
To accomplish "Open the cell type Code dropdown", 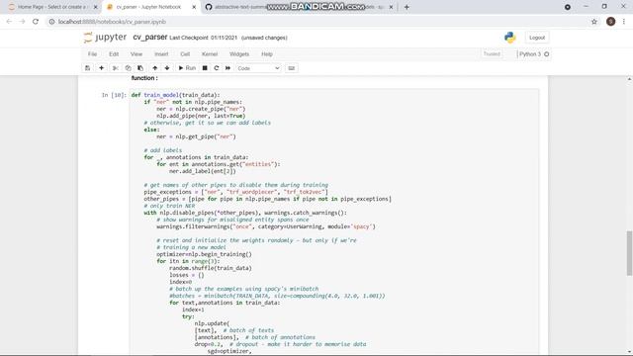I will click(258, 68).
